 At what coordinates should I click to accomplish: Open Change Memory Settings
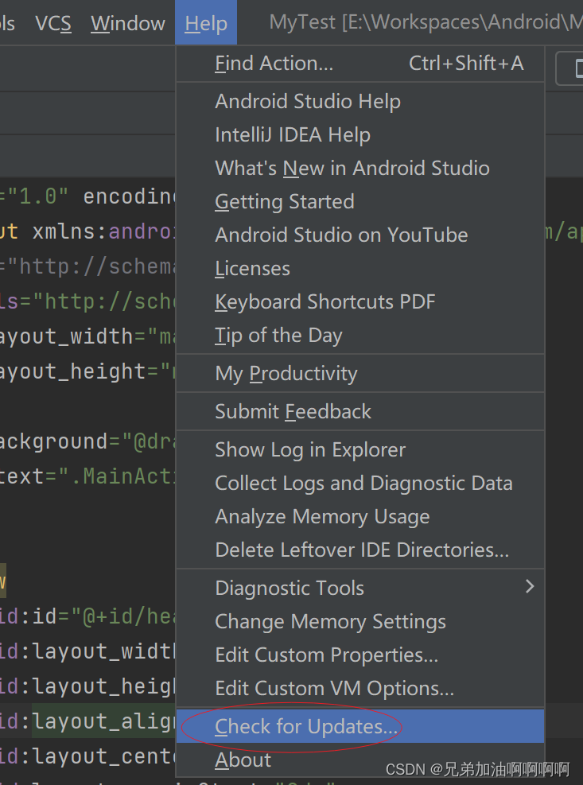360,622
